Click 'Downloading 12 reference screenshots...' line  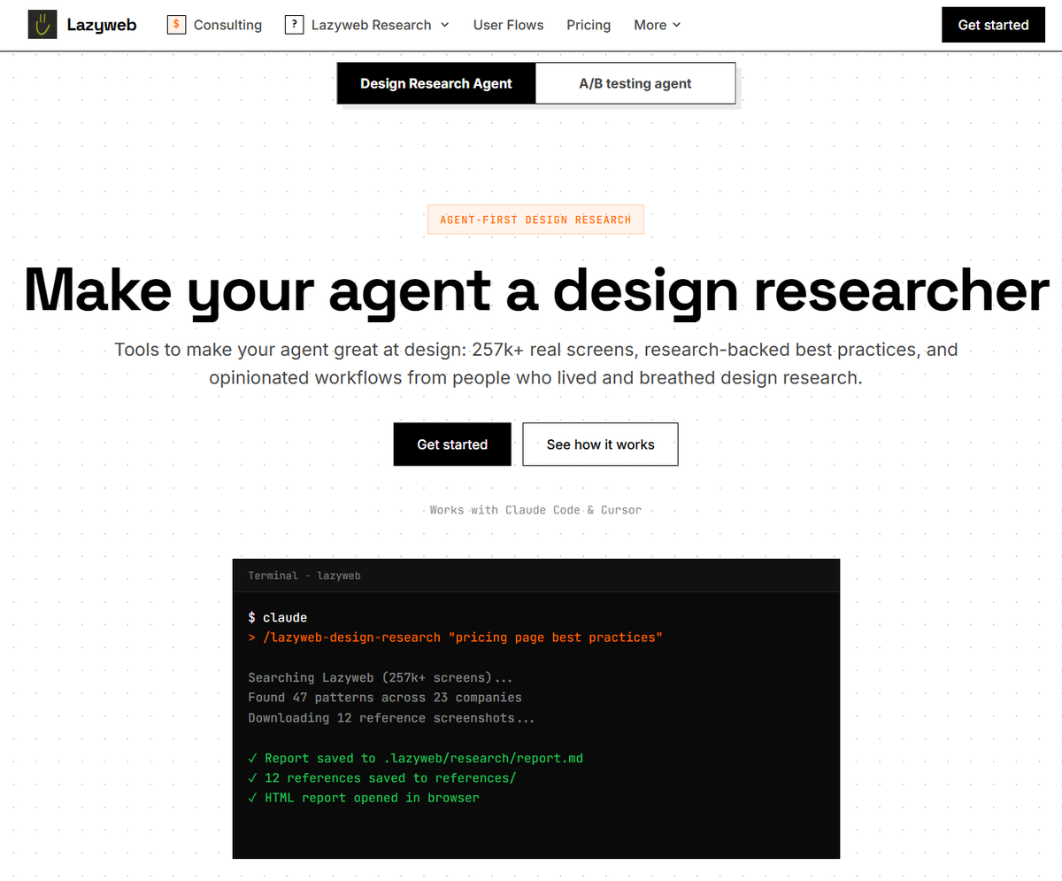pos(391,718)
